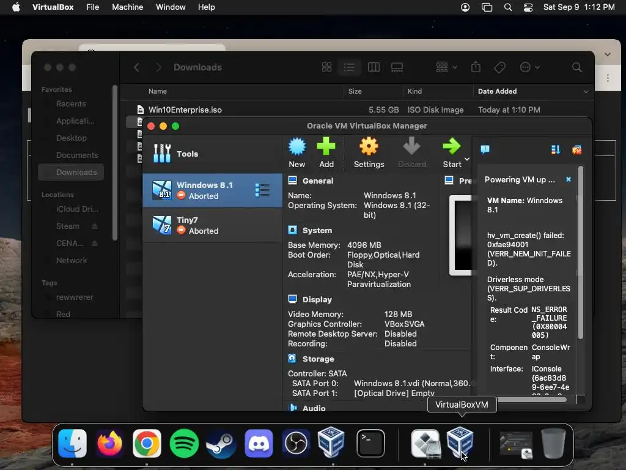The width and height of the screenshot is (626, 470).
Task: Sort Finder by Date Added column
Action: [x=533, y=91]
